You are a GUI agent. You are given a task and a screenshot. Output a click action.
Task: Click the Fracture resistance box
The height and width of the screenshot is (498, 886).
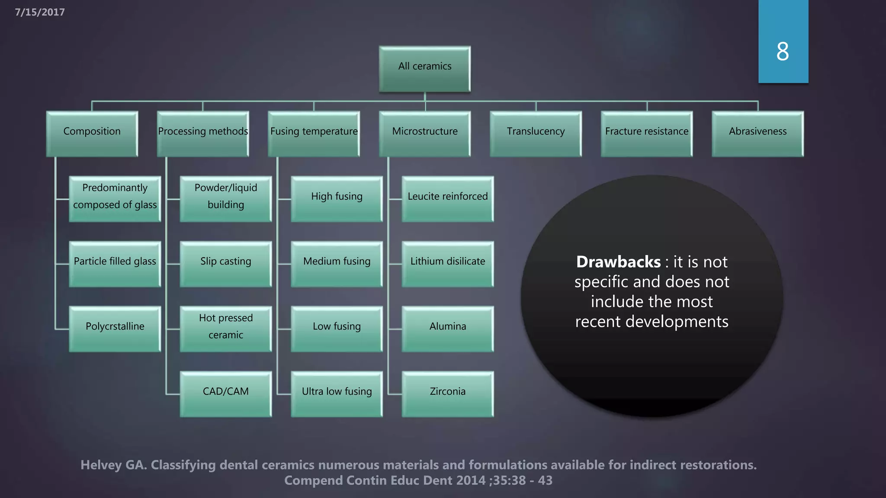tap(647, 134)
